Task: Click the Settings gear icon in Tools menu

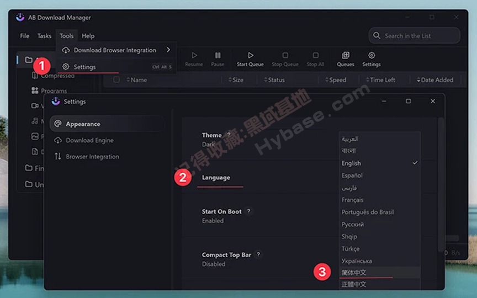Action: click(66, 67)
